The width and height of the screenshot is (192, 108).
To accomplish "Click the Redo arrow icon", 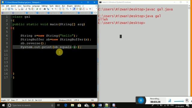I will point(40,9).
